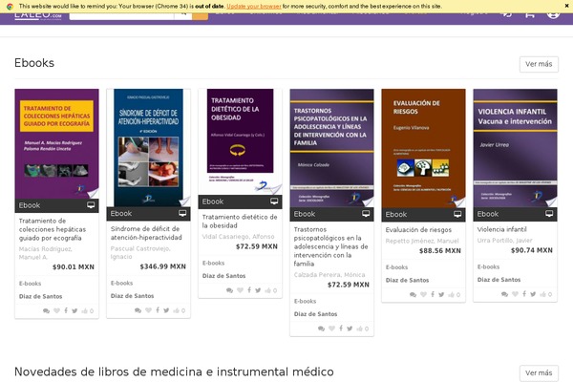
Task: Open cover of Trastornos psicopatológicos en la adolescencia
Action: click(331, 148)
